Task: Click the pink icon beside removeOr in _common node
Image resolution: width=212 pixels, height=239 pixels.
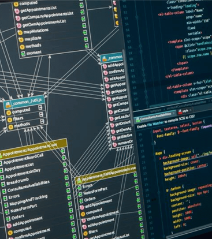Action: click(x=115, y=144)
